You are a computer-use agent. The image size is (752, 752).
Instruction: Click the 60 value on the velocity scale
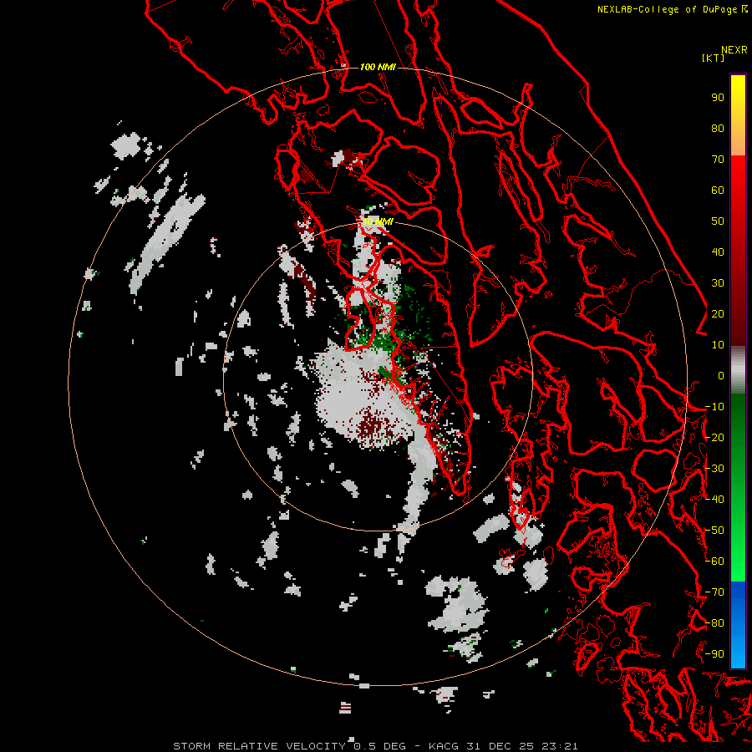pos(718,191)
